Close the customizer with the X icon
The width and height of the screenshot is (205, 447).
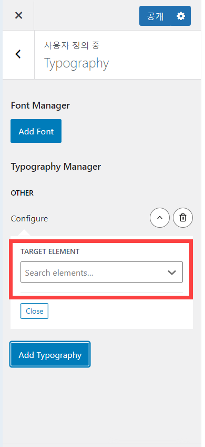click(18, 15)
